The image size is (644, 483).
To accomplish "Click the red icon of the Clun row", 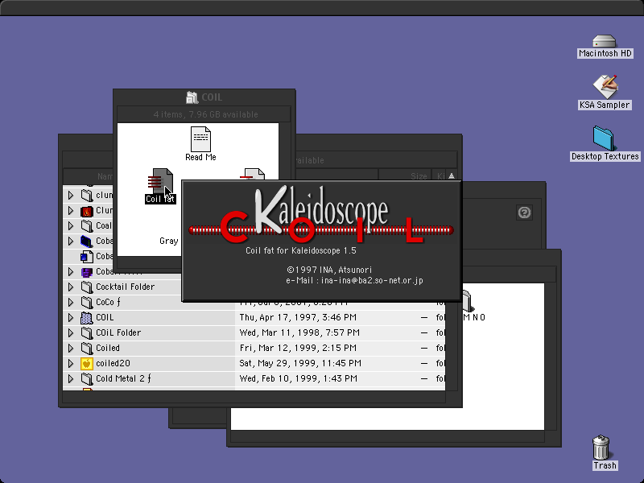I will pyautogui.click(x=87, y=211).
